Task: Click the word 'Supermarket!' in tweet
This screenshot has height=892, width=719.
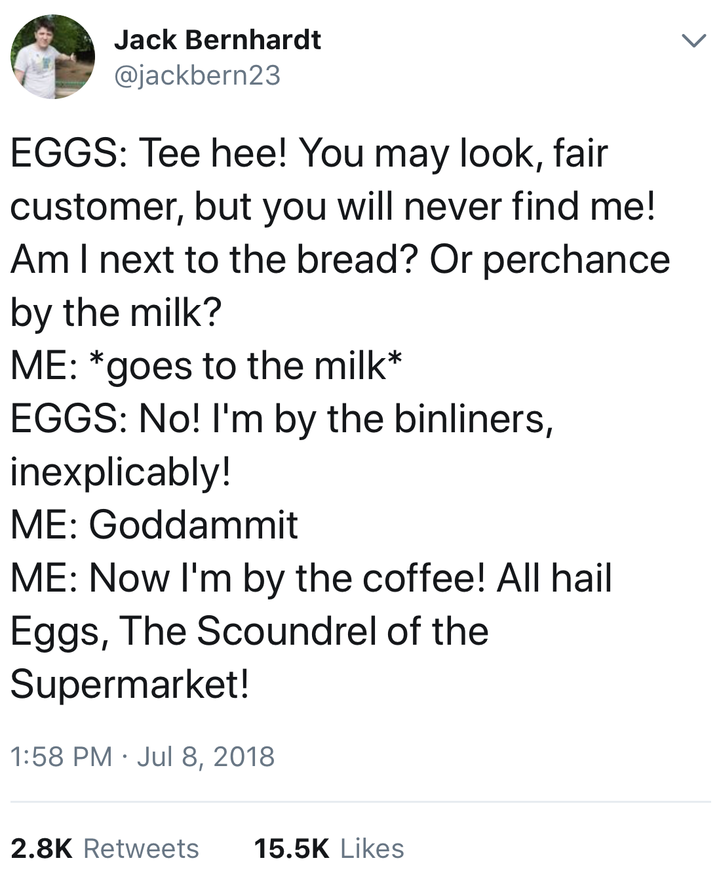Action: point(130,684)
